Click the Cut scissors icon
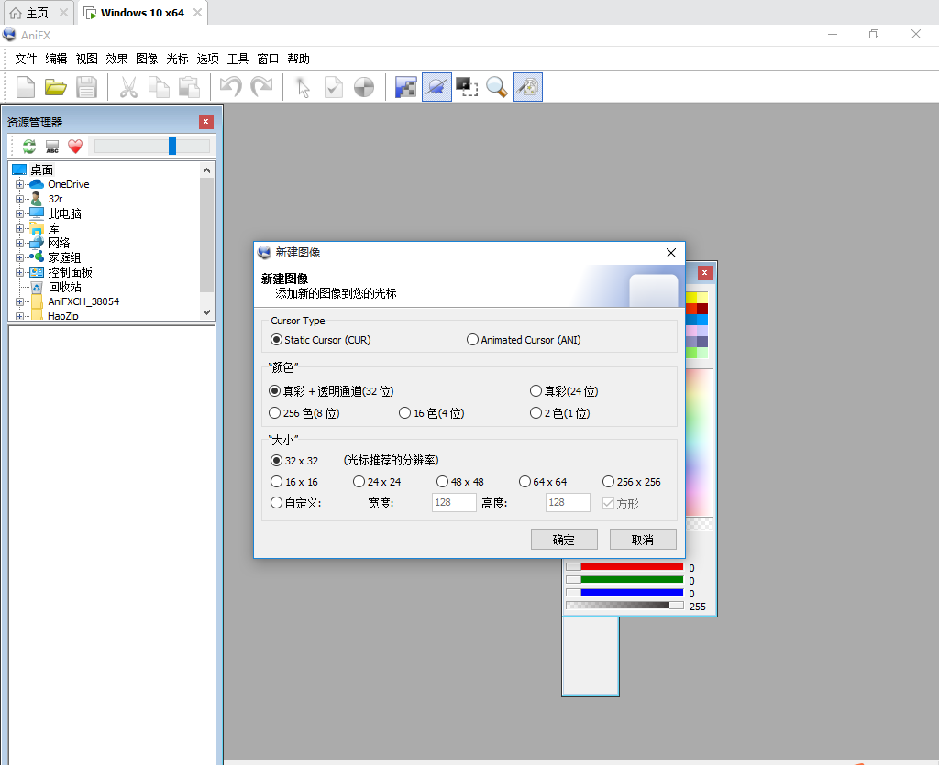This screenshot has width=939, height=765. click(x=129, y=87)
